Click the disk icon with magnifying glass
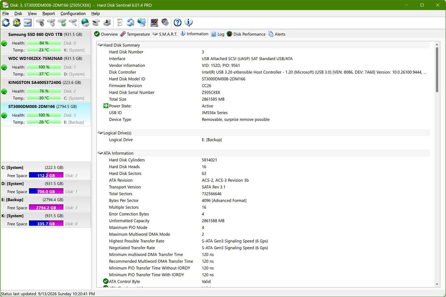 (73, 22)
